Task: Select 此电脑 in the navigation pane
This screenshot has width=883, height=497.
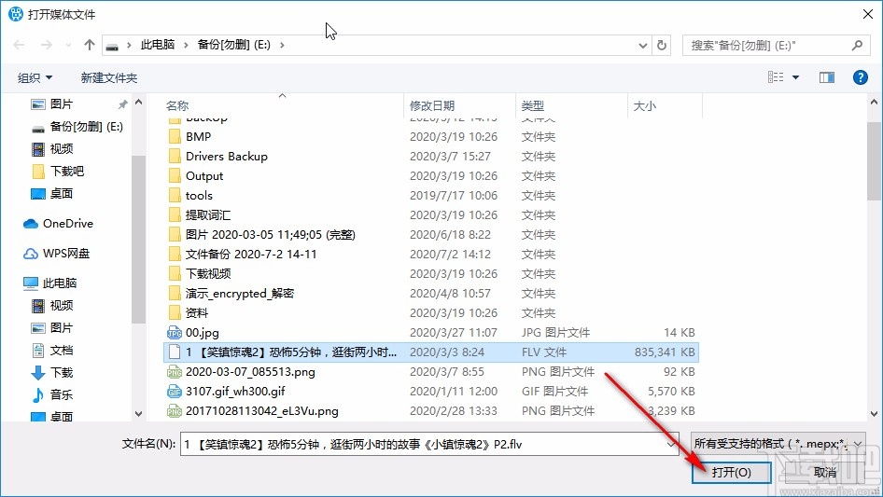Action: [50, 283]
